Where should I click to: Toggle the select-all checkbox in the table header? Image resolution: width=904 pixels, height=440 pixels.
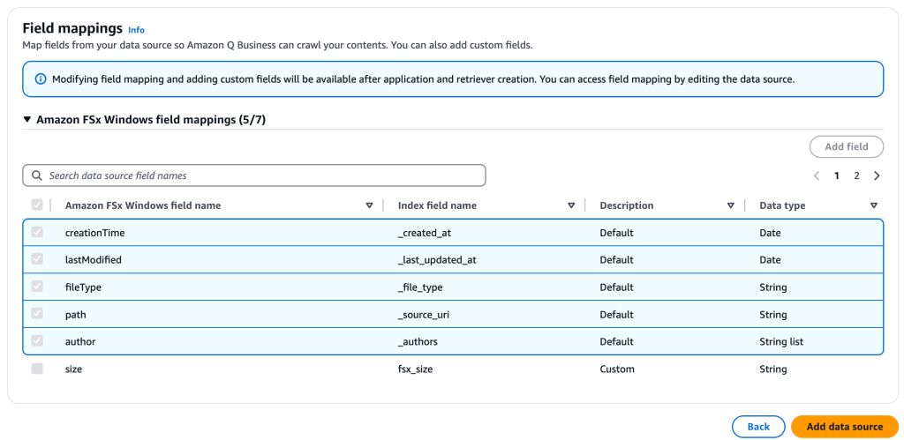37,205
